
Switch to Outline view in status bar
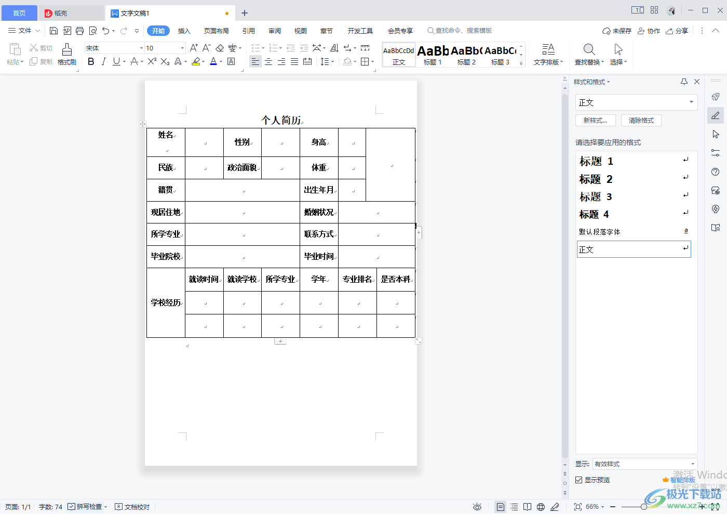(514, 507)
